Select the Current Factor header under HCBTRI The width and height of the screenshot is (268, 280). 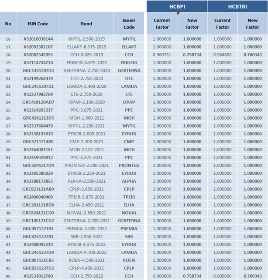(222, 24)
